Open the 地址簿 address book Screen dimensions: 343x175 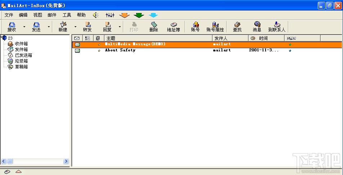[x=173, y=27]
